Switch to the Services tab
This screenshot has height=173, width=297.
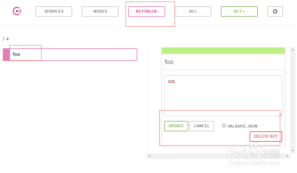click(54, 11)
